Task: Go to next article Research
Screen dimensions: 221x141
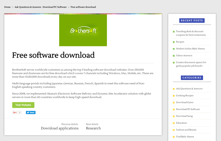Action: coord(93,128)
